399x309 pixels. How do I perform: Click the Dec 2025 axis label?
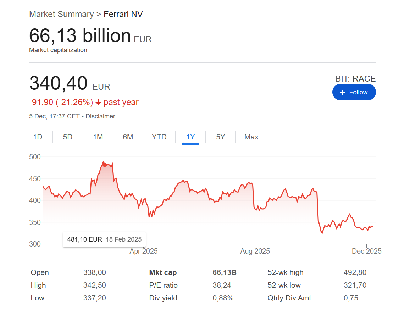(x=366, y=251)
